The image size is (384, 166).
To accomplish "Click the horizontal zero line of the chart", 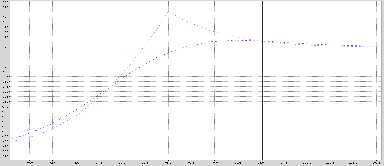I will point(313,52).
